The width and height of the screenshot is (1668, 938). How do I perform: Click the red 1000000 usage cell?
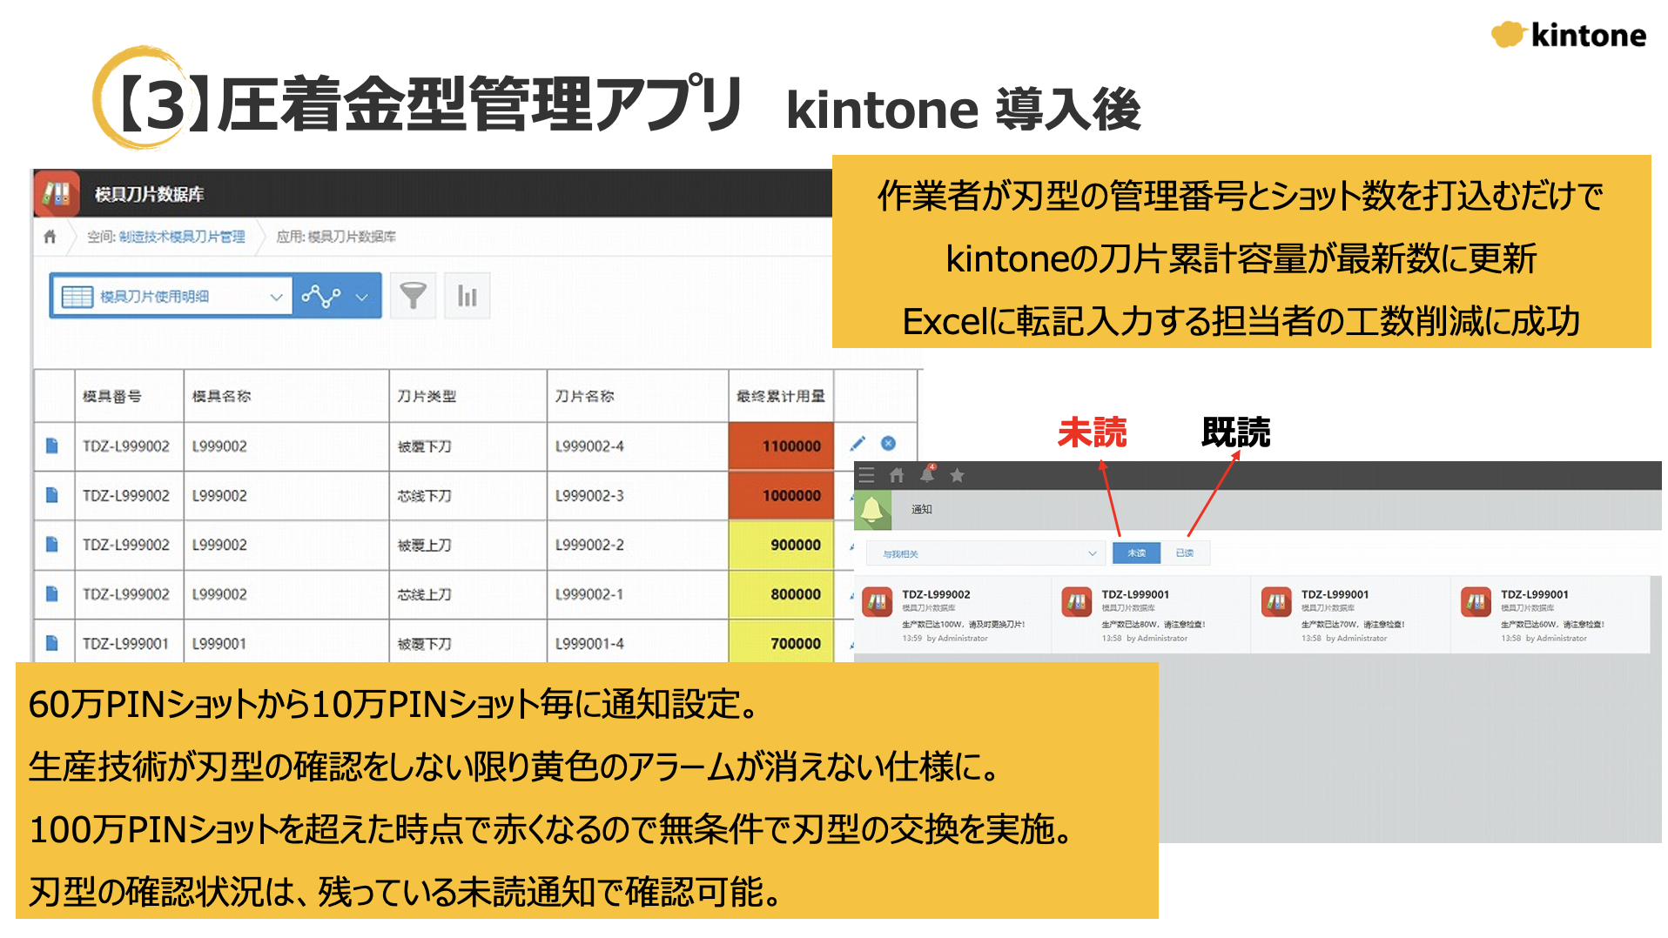781,496
